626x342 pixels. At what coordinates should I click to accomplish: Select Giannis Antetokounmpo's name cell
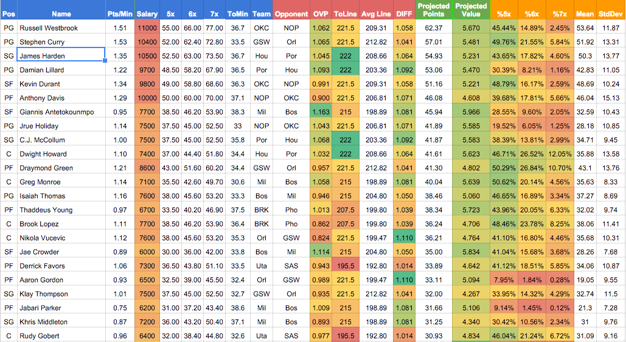[x=61, y=112]
